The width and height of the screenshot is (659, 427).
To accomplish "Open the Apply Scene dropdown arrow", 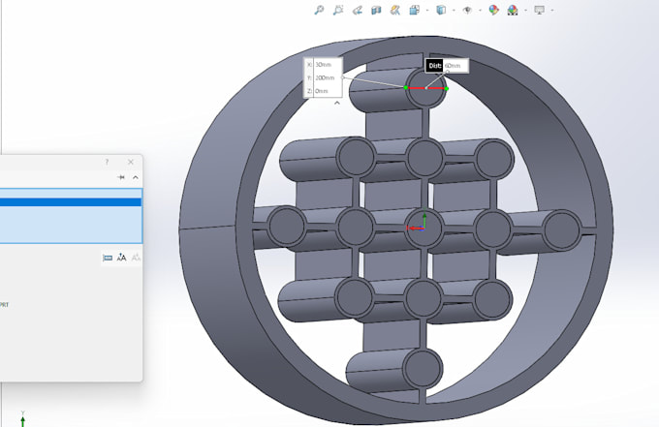I will point(526,10).
